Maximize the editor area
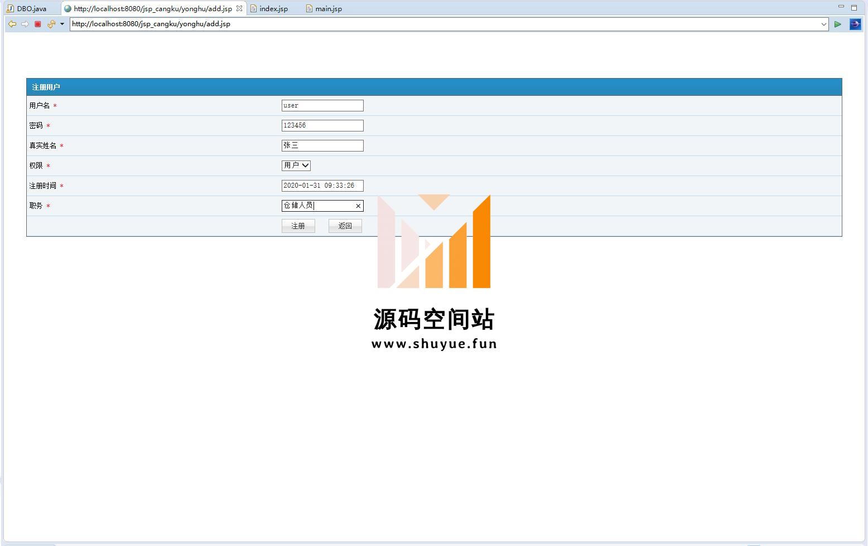Screen dimensions: 868x546 854,8
